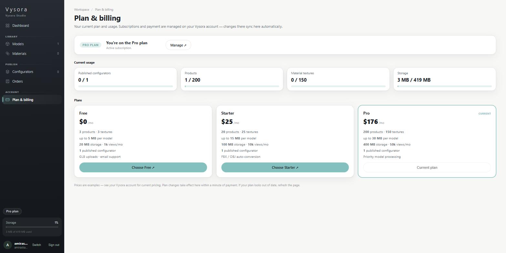Click 'FBX / OBJ auto-conversion' feature text
Screen dimensions: 506x253
[x=241, y=157]
